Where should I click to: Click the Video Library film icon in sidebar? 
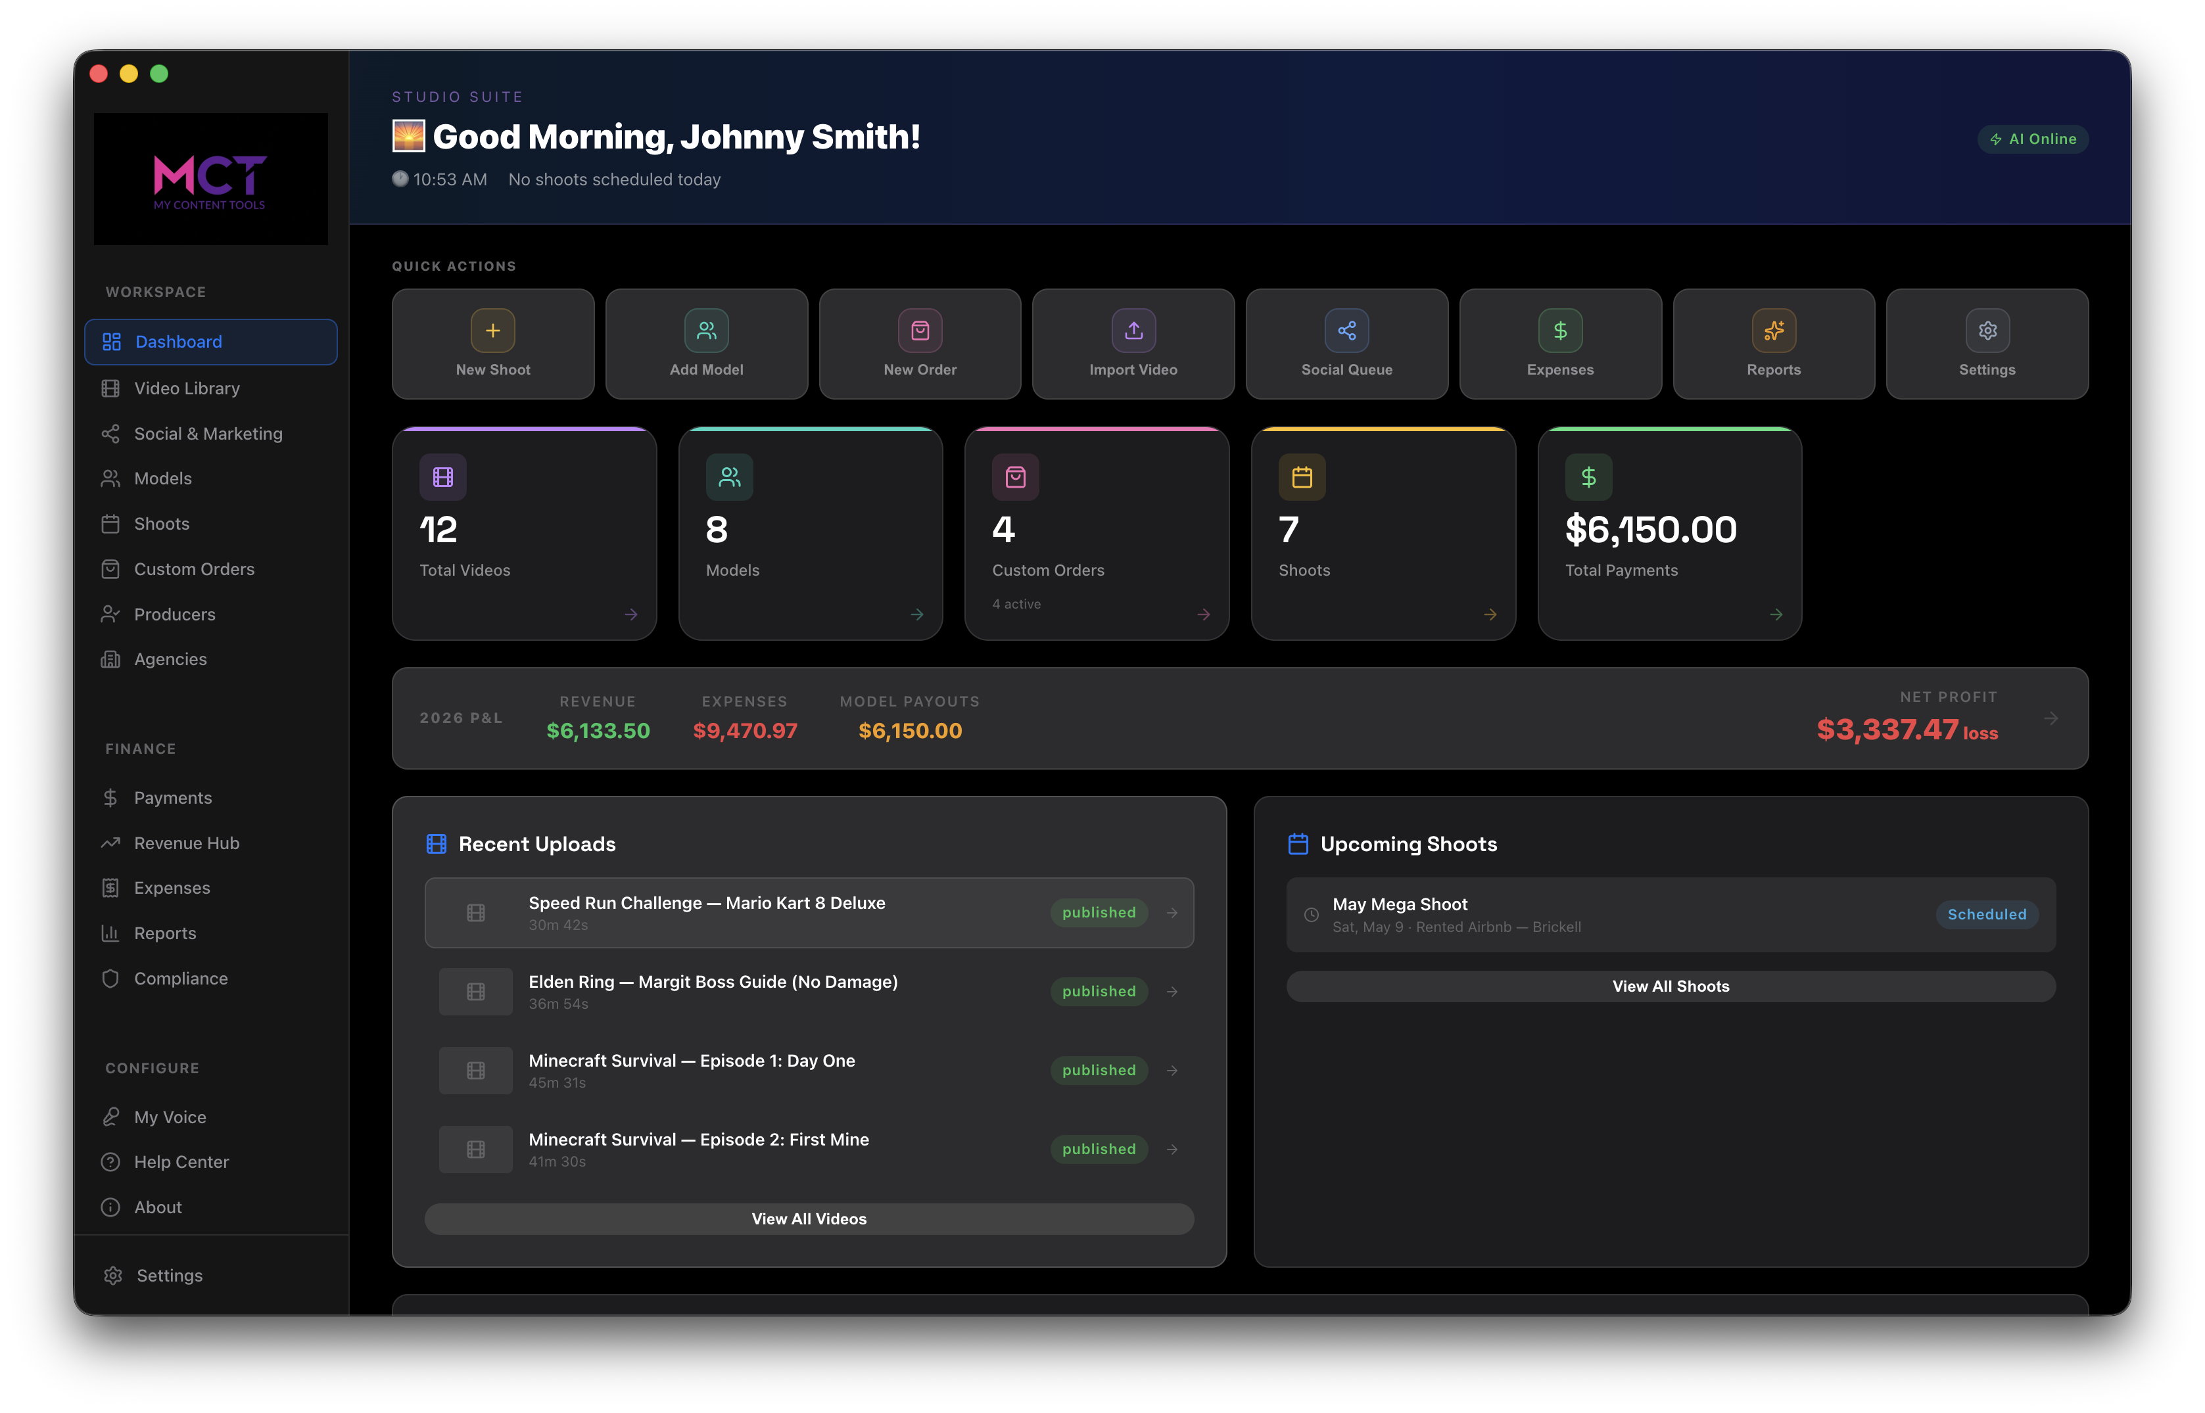point(111,388)
